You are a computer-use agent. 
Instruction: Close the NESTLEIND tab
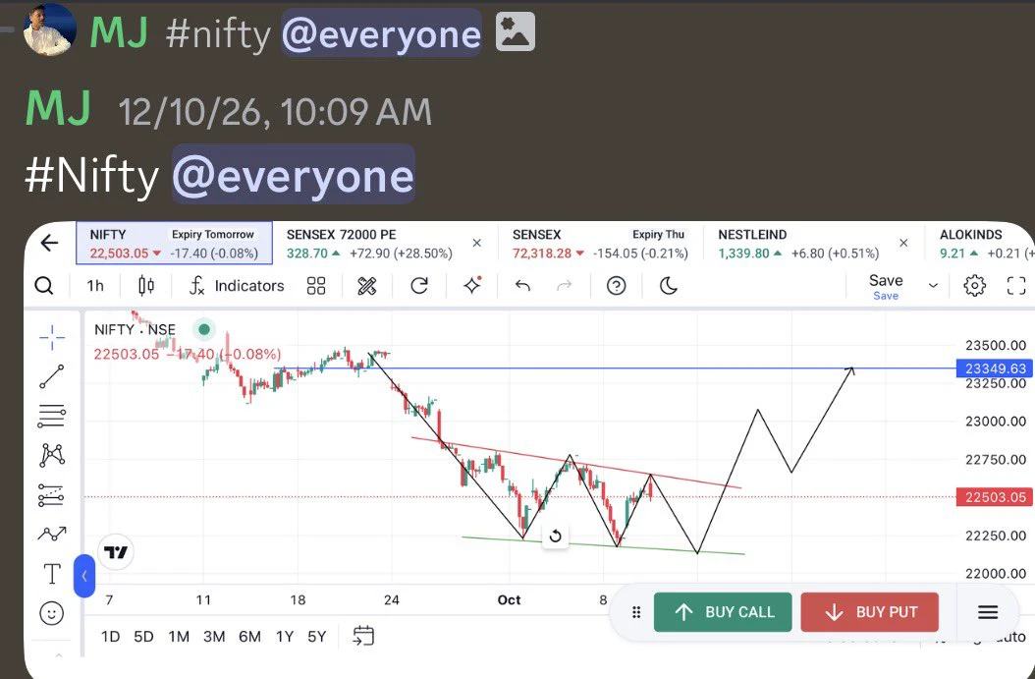(x=903, y=243)
